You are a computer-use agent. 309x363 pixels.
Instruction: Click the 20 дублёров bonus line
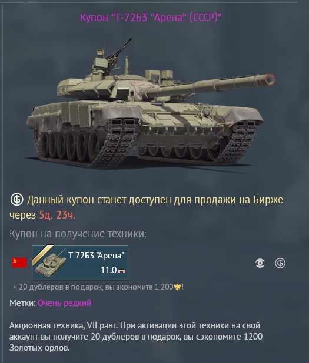[98, 287]
